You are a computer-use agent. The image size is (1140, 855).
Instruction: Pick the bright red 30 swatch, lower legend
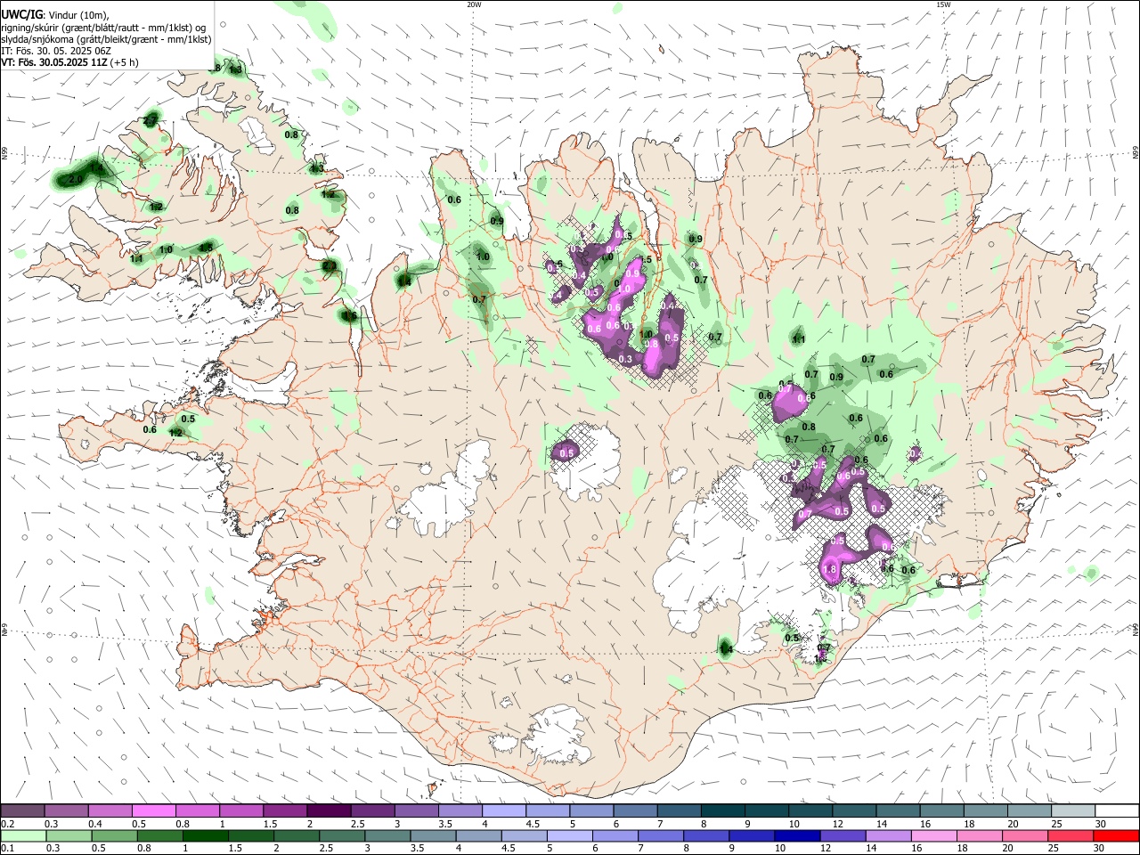[1115, 835]
